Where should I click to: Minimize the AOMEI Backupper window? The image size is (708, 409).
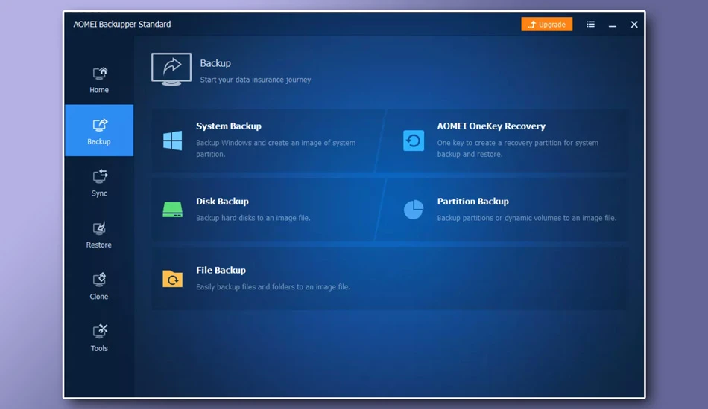coord(613,25)
